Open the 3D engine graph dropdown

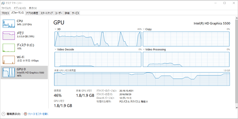[x=55, y=29]
